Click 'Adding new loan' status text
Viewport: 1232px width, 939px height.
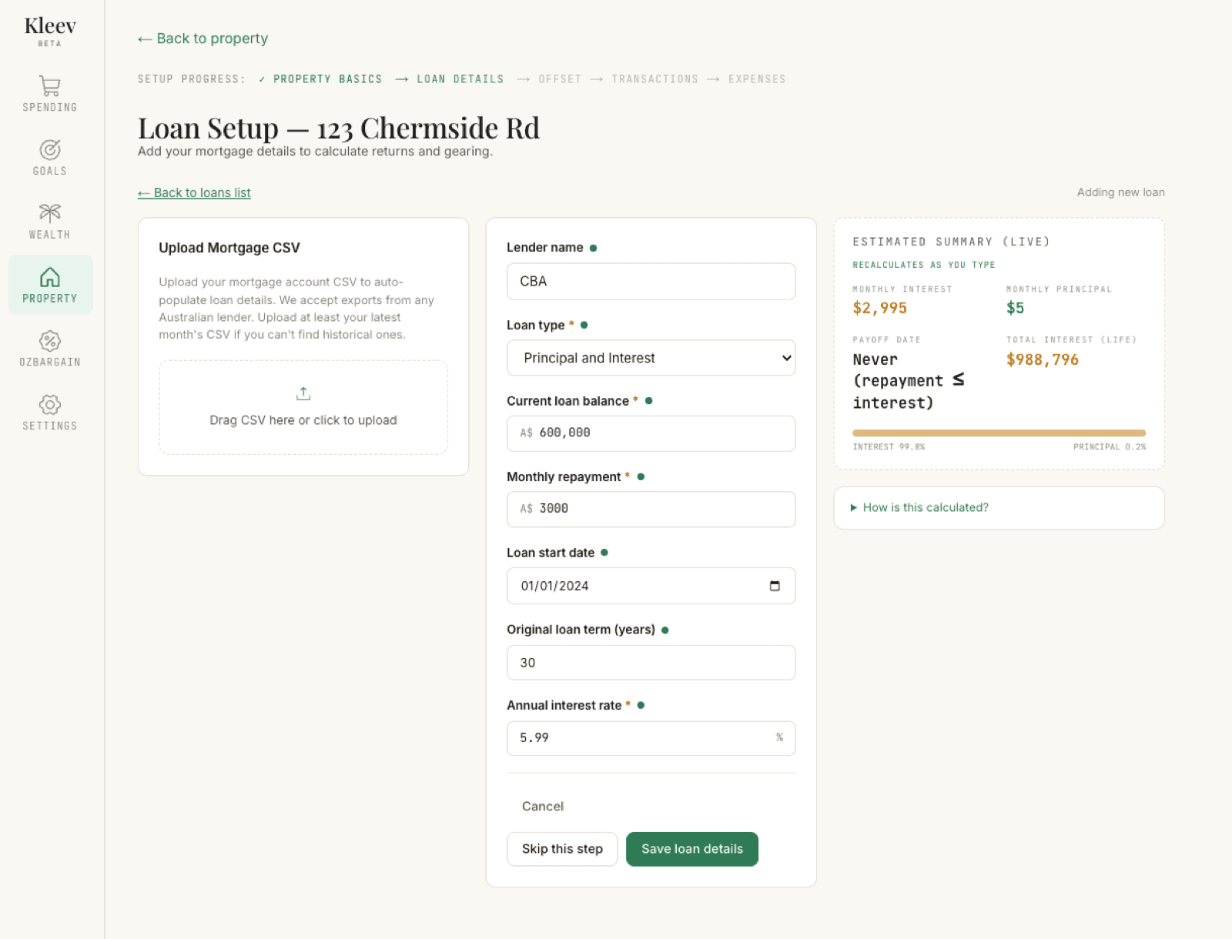point(1120,192)
